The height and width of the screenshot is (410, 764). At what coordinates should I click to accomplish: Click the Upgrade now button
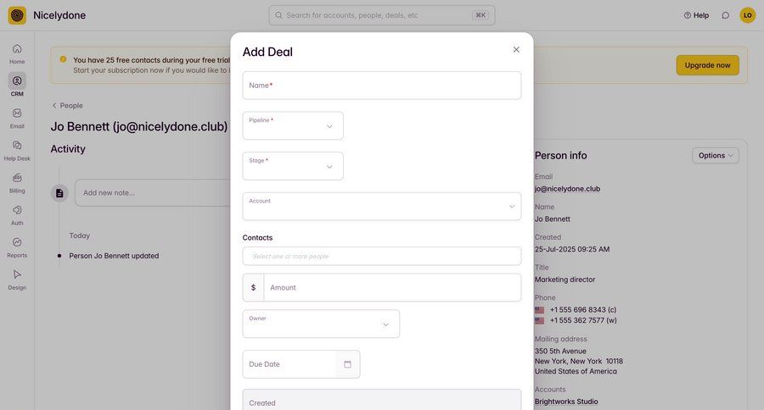(x=707, y=65)
